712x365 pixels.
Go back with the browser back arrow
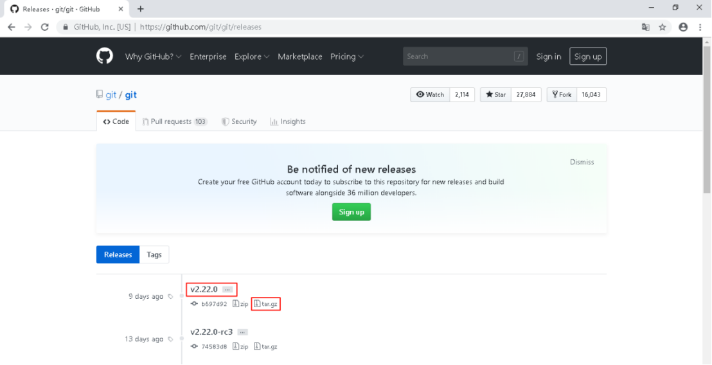12,27
